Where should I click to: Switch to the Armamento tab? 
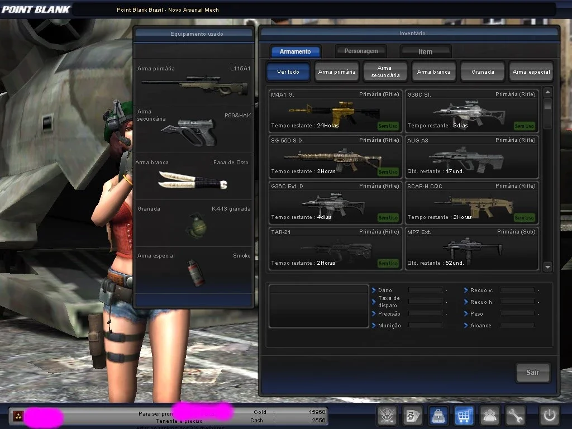295,51
